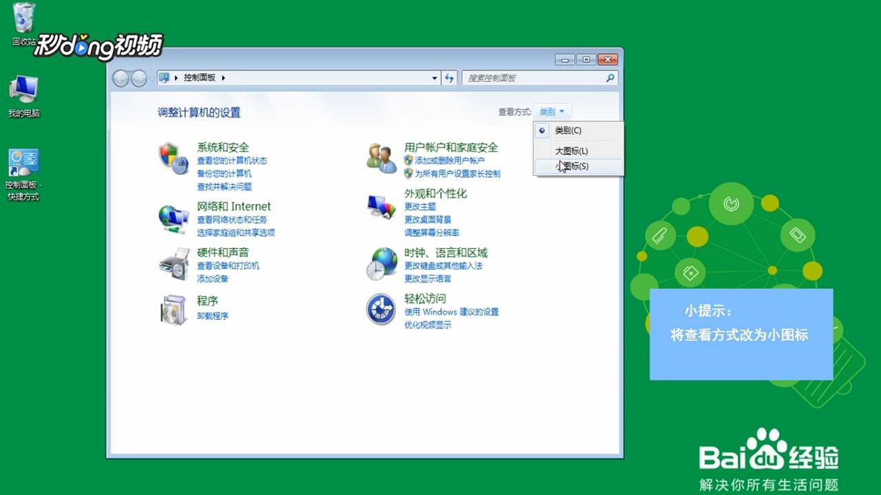Click the 程序 software box icon
Screen dimensions: 881x495
173,309
